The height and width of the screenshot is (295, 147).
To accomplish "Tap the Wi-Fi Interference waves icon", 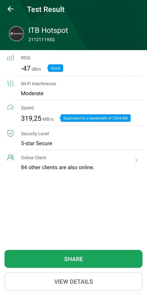I will tap(10, 84).
